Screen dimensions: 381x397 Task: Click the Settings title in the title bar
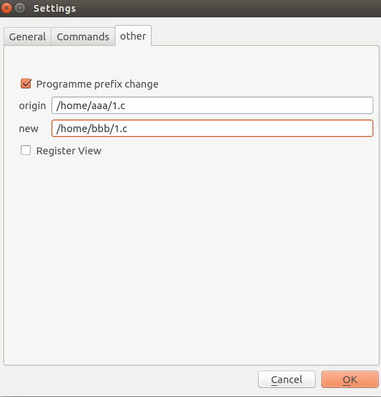55,8
